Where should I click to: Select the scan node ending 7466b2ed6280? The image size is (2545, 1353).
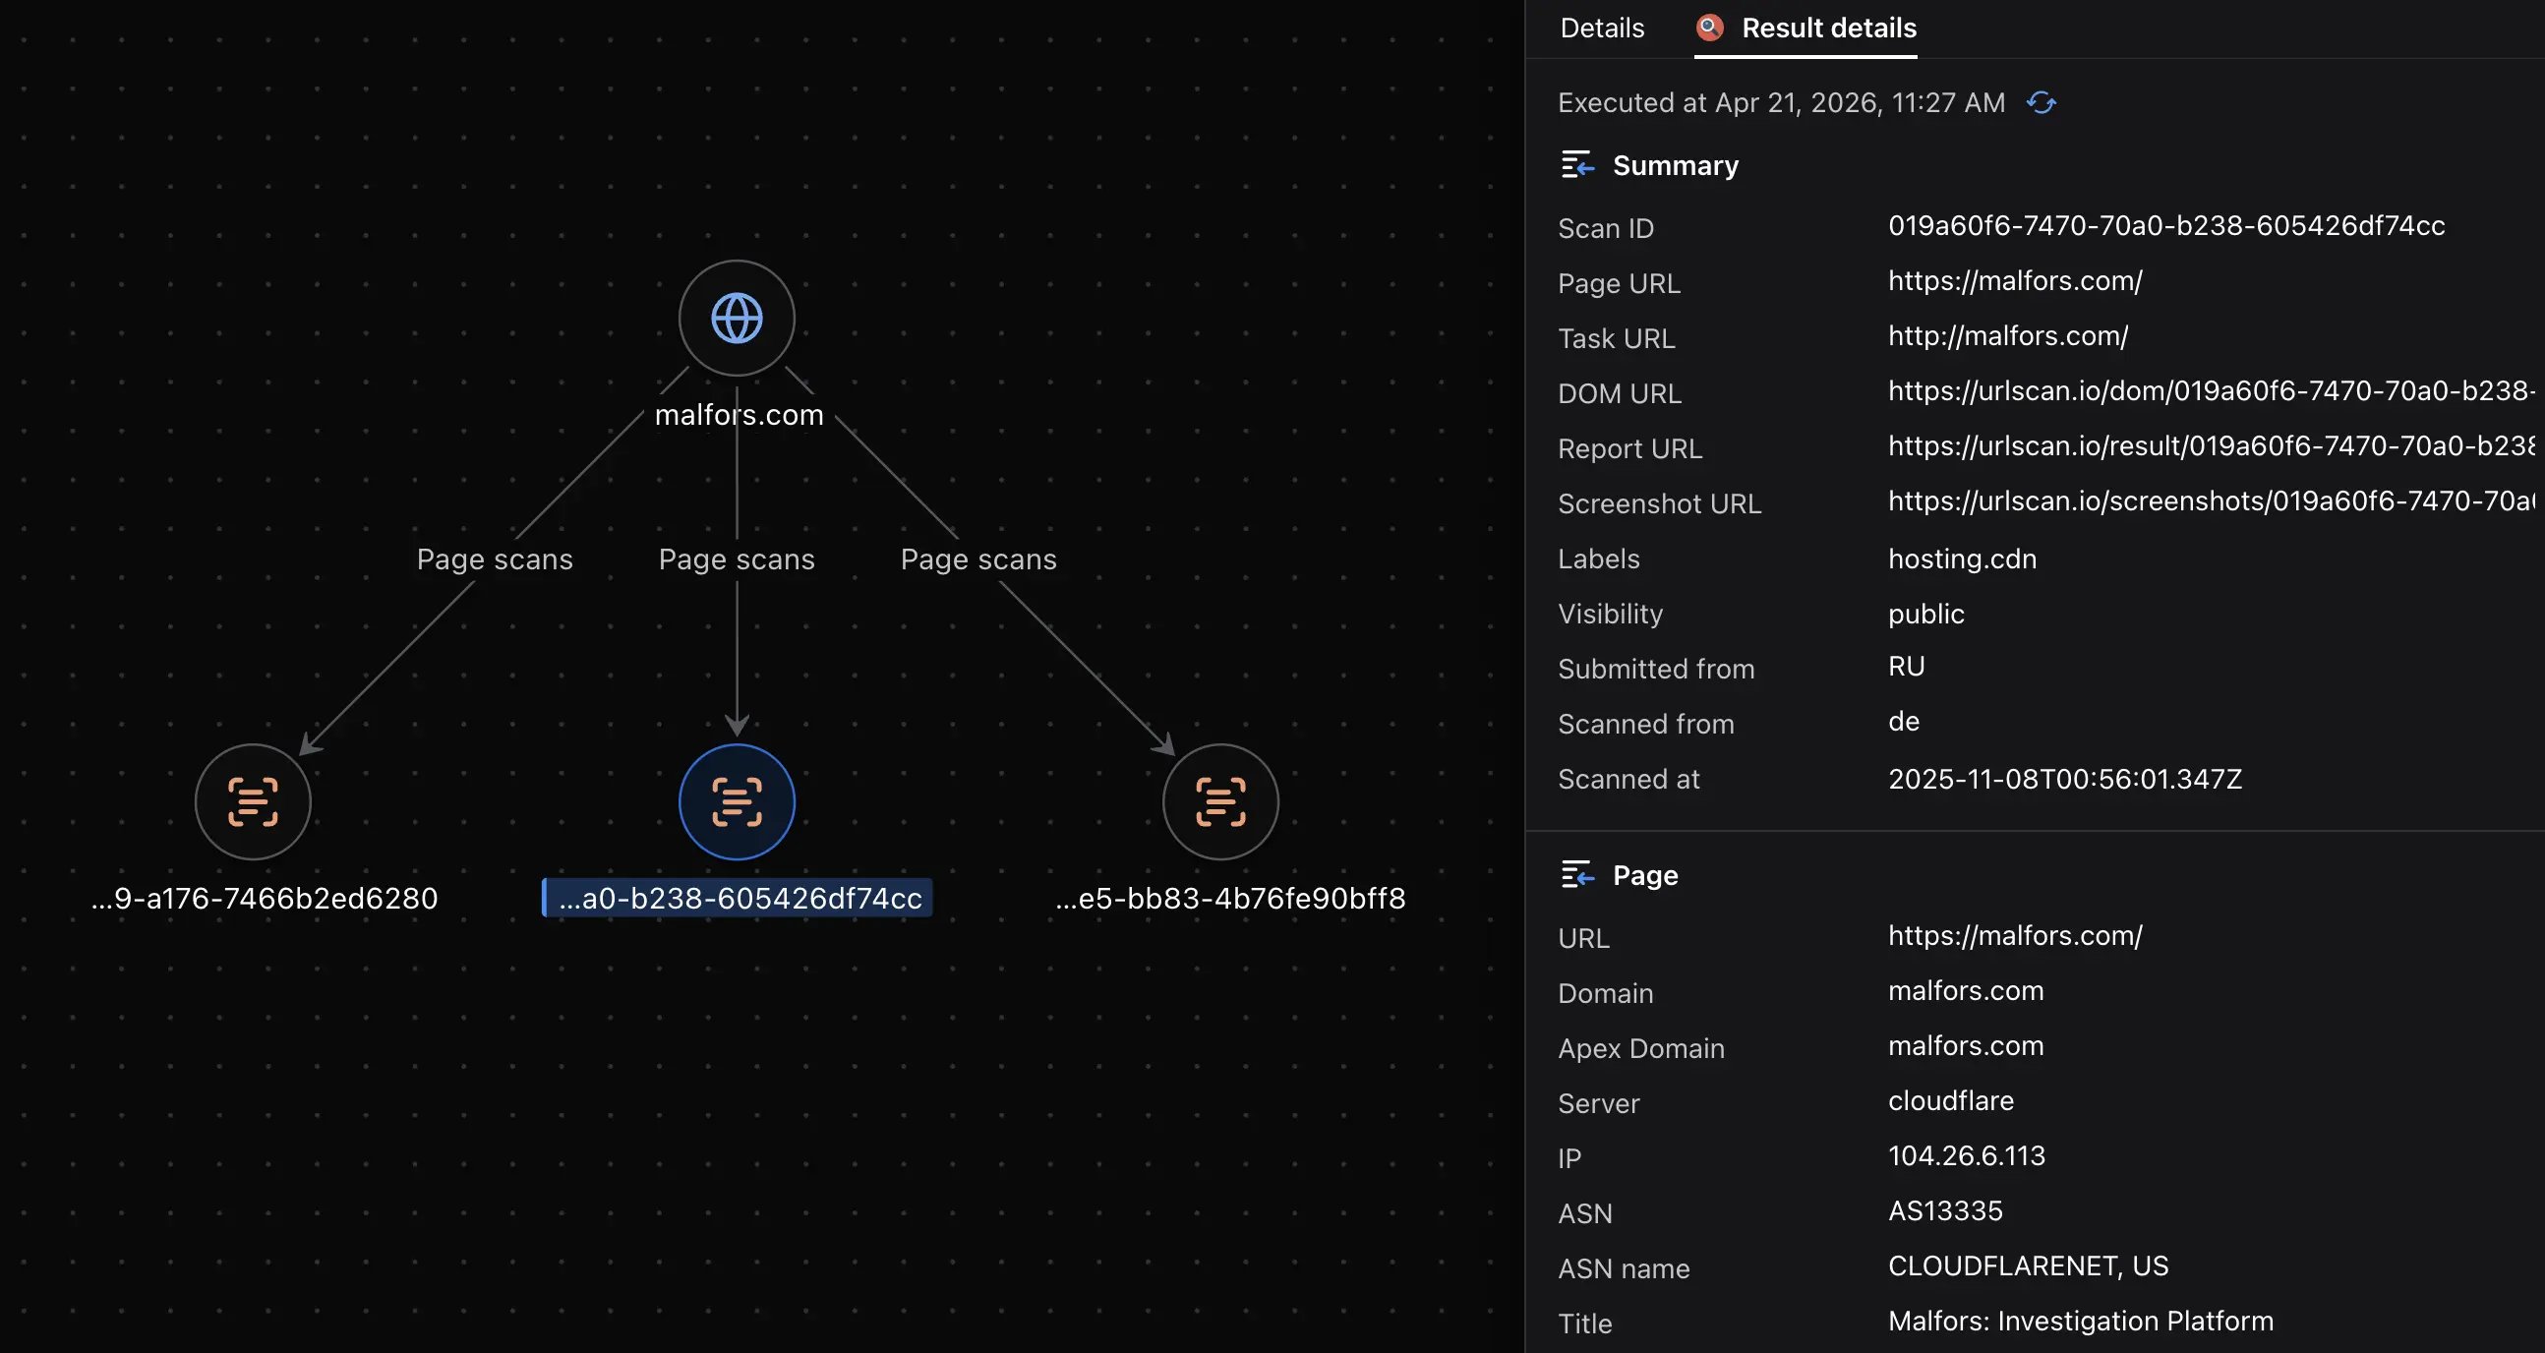tap(252, 802)
